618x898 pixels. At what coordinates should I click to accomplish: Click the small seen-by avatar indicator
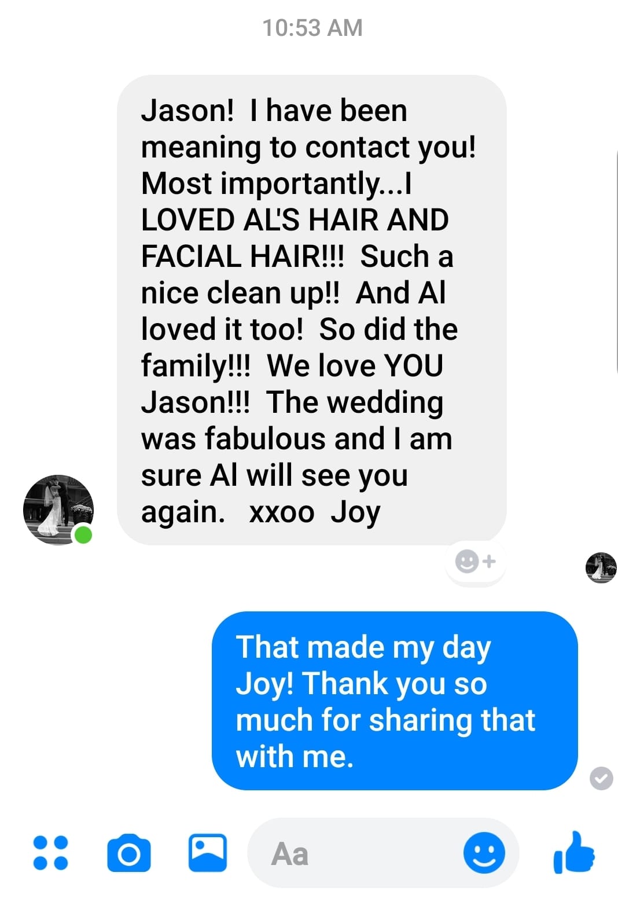pyautogui.click(x=601, y=567)
